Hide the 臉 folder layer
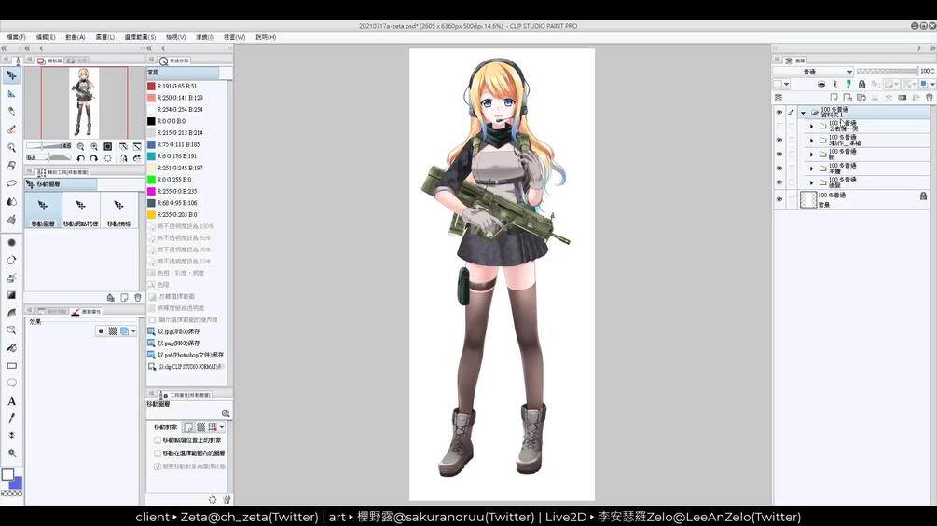Image resolution: width=937 pixels, height=526 pixels. tap(779, 155)
